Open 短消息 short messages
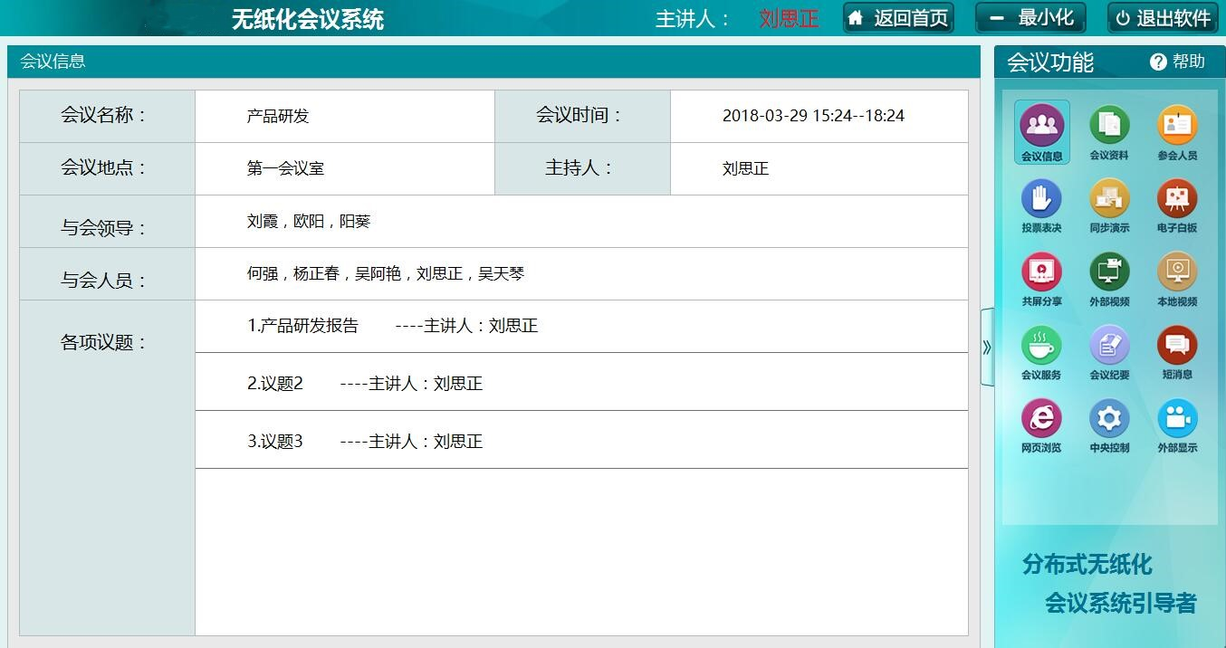Screen dimensions: 1226x648 [x=1177, y=351]
